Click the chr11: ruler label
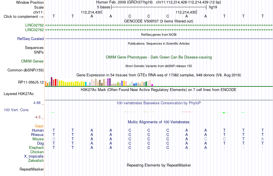This screenshot has height=176, width=273. [x=39, y=12]
